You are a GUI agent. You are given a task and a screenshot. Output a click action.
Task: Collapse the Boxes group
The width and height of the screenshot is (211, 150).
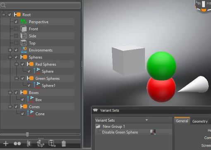(x=10, y=93)
